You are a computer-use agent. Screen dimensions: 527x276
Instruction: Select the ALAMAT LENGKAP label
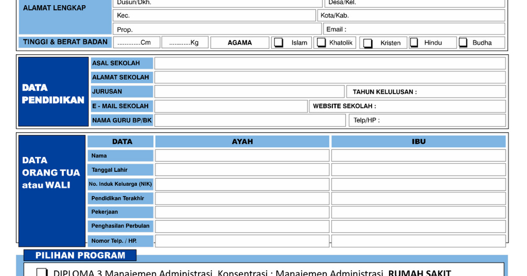(x=54, y=8)
